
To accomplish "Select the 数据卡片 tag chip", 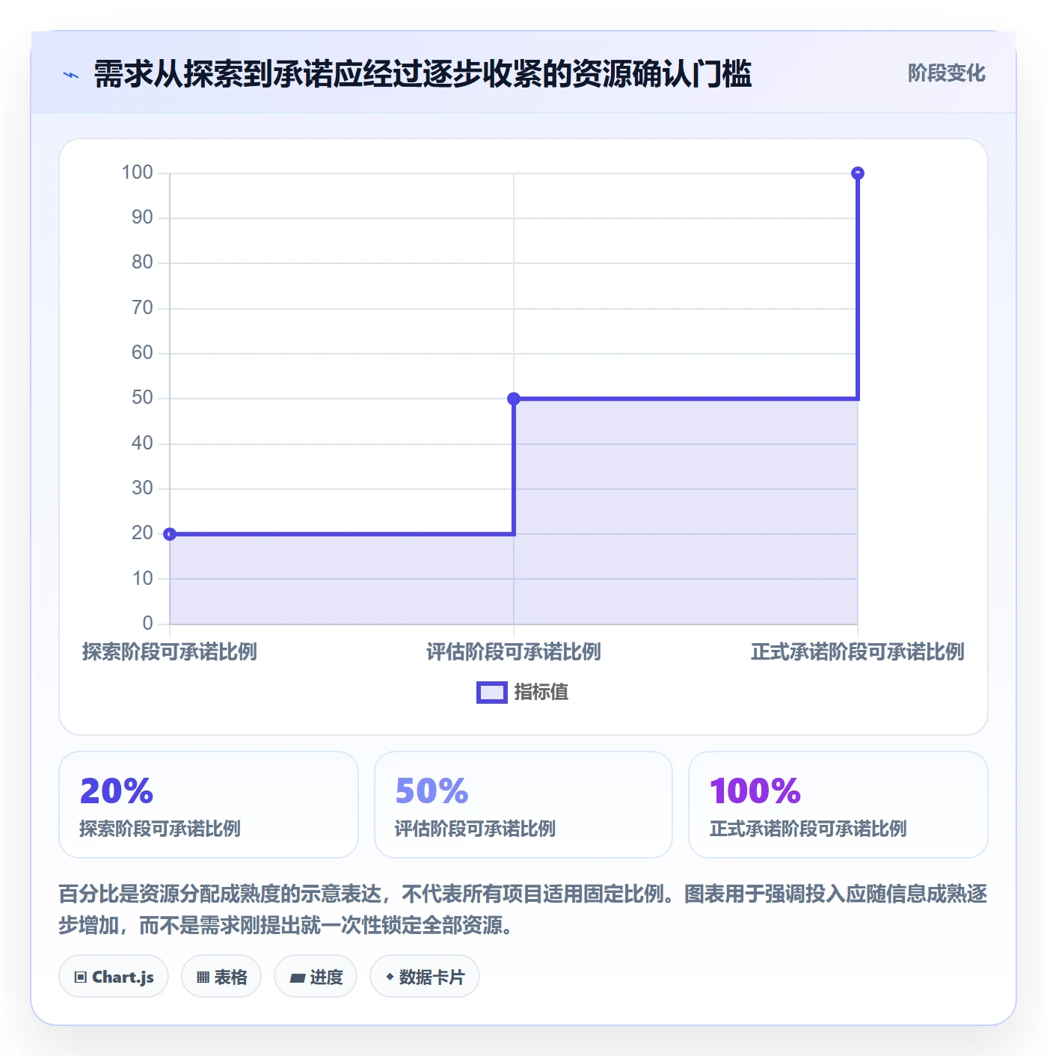I will click(x=425, y=976).
